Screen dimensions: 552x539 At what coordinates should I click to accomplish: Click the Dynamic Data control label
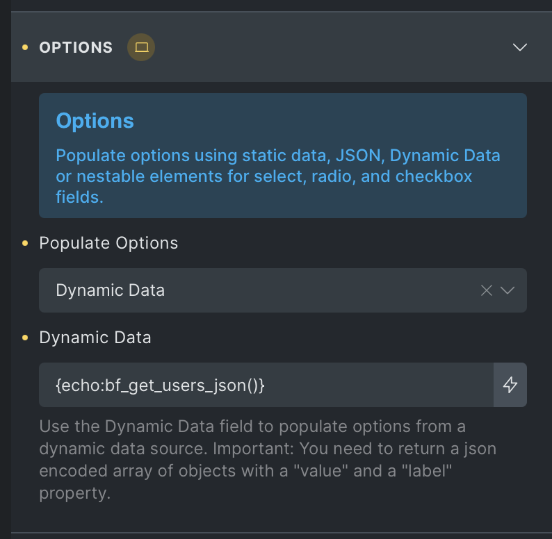[x=95, y=338]
